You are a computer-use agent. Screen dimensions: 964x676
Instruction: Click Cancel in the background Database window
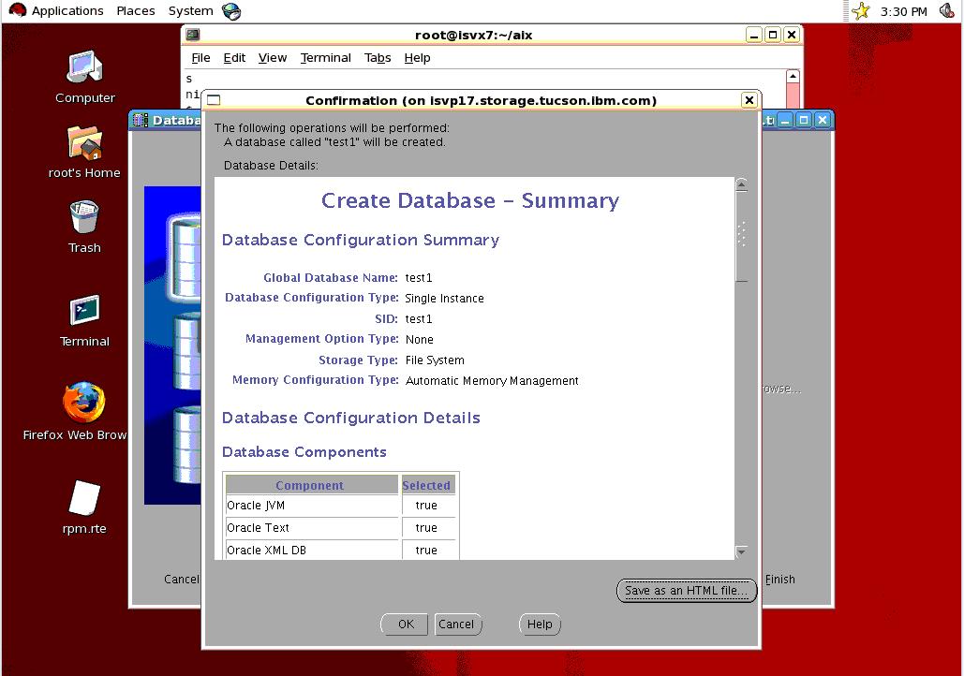[x=181, y=579]
